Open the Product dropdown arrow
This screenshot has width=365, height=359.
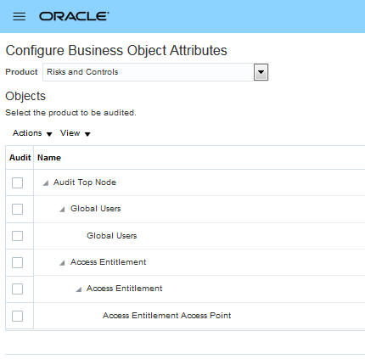click(261, 72)
